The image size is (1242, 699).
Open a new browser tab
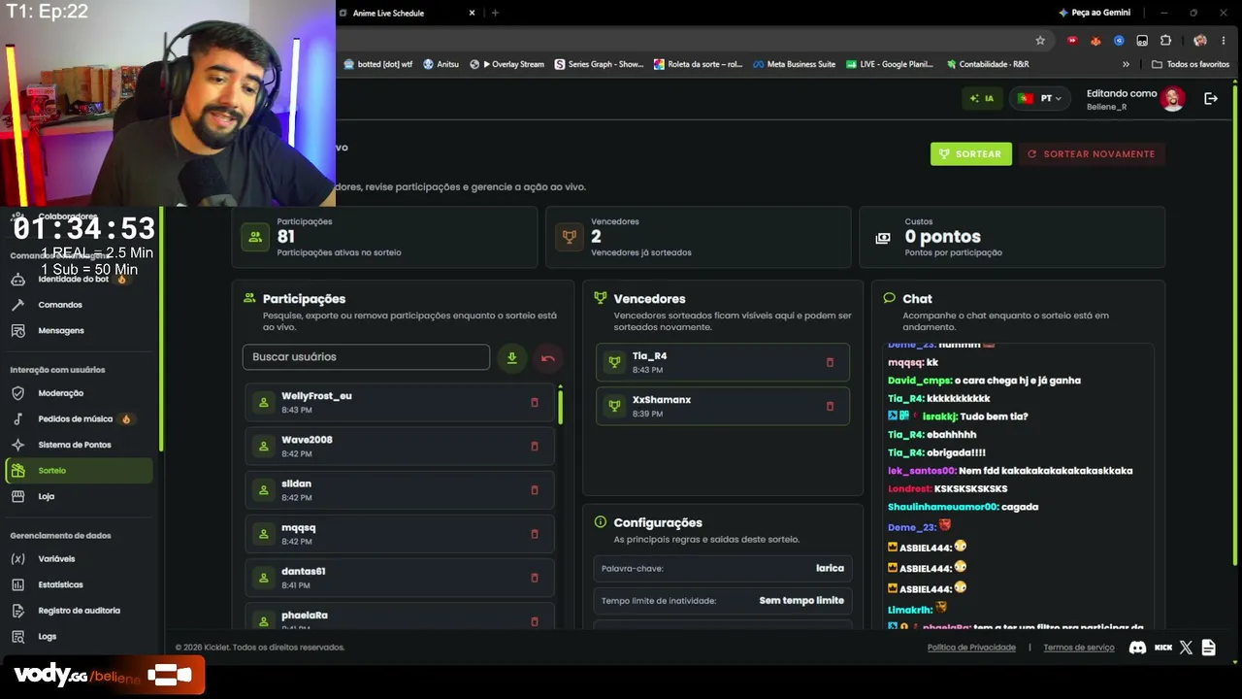pyautogui.click(x=495, y=13)
